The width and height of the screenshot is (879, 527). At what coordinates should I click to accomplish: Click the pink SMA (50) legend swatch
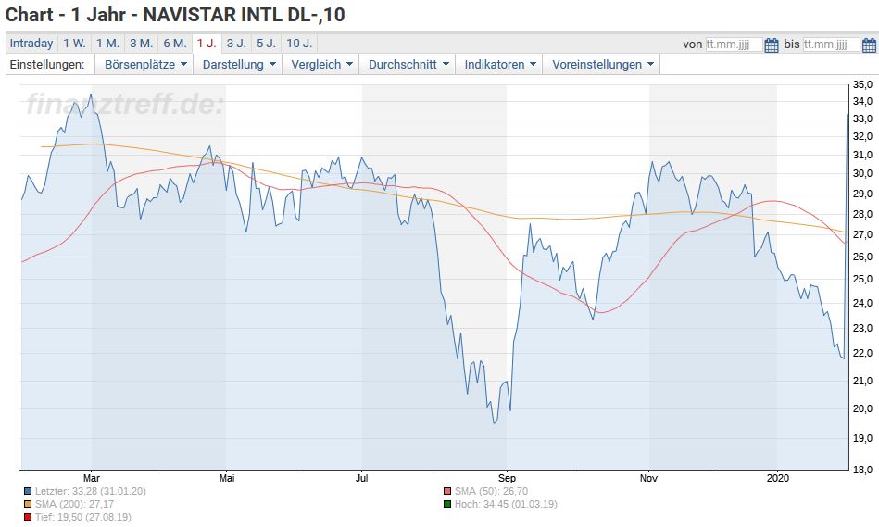point(447,491)
